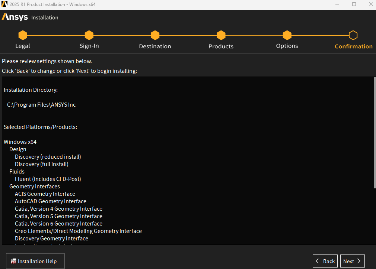
Task: Select the Legal step label
Action: (x=23, y=46)
